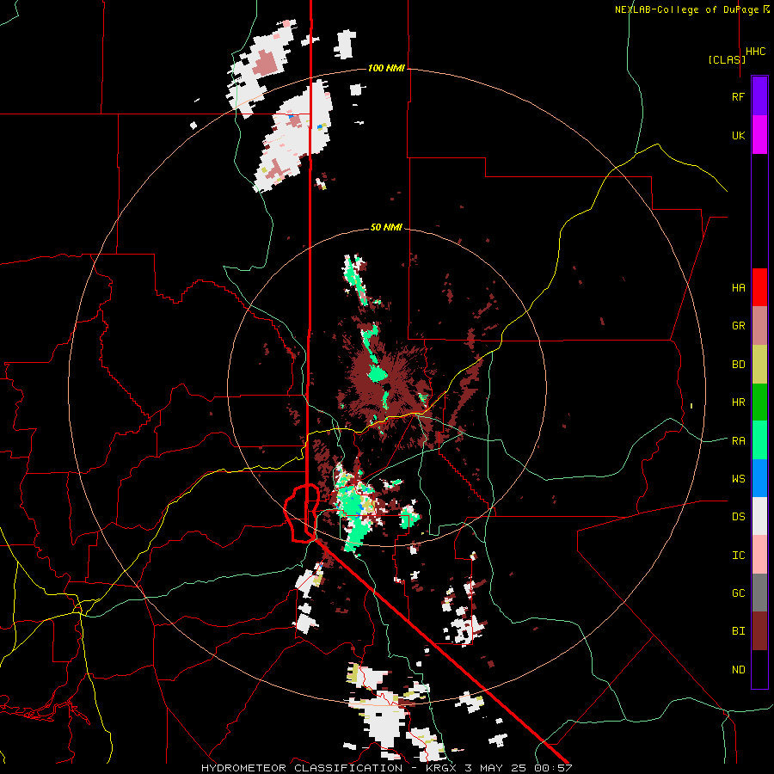
Task: Click the RA legend label
Action: pos(738,440)
